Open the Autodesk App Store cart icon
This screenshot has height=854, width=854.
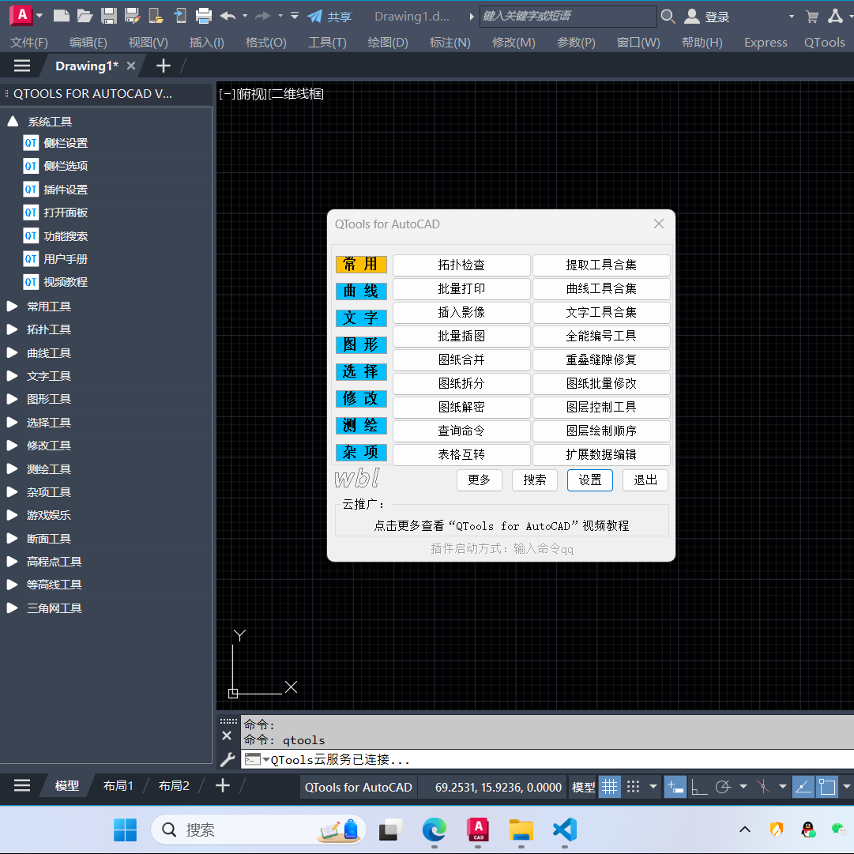[812, 17]
